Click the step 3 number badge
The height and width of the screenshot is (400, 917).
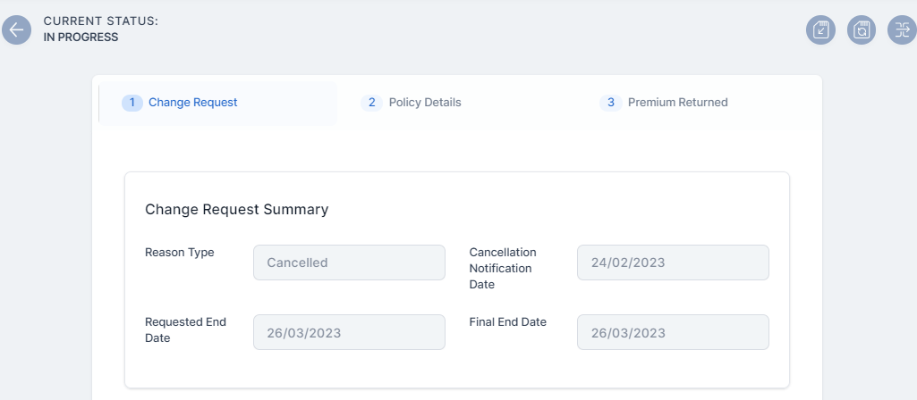point(610,103)
